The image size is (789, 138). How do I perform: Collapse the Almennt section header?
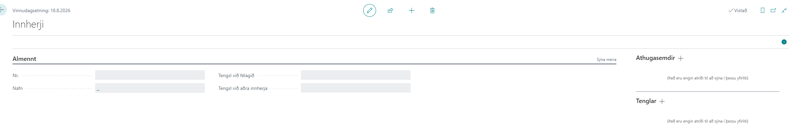coord(24,59)
